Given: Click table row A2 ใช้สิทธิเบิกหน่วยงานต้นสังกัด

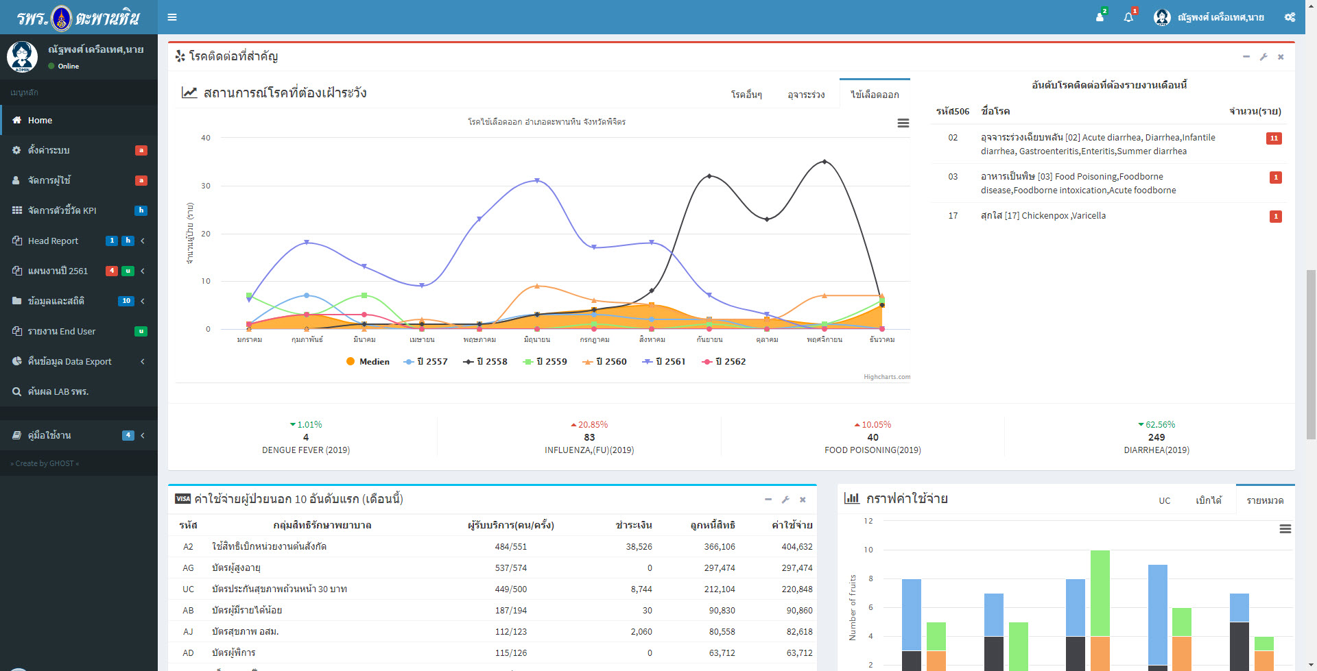Looking at the screenshot, I should [493, 547].
